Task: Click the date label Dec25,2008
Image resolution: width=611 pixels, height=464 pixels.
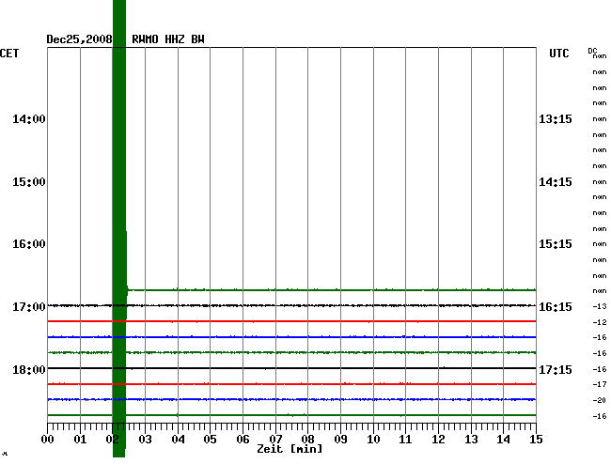Action: [79, 39]
